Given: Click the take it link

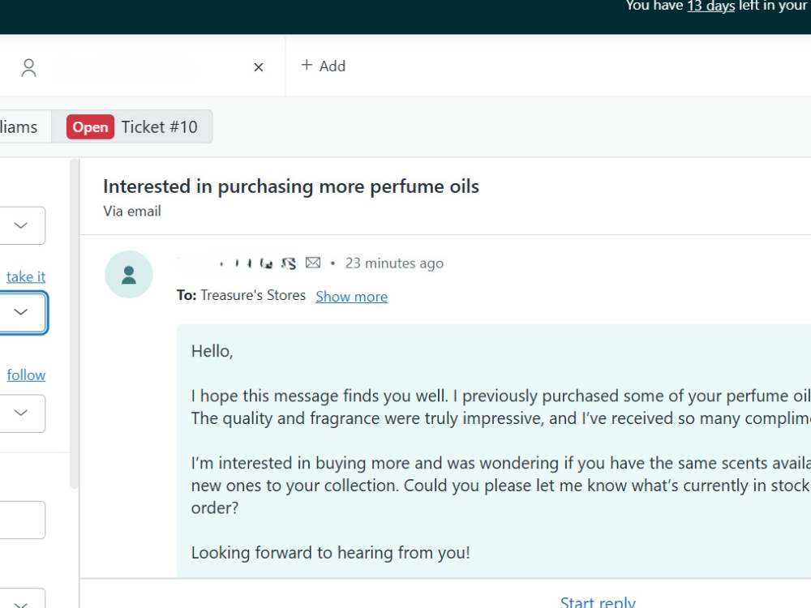Looking at the screenshot, I should click(26, 276).
